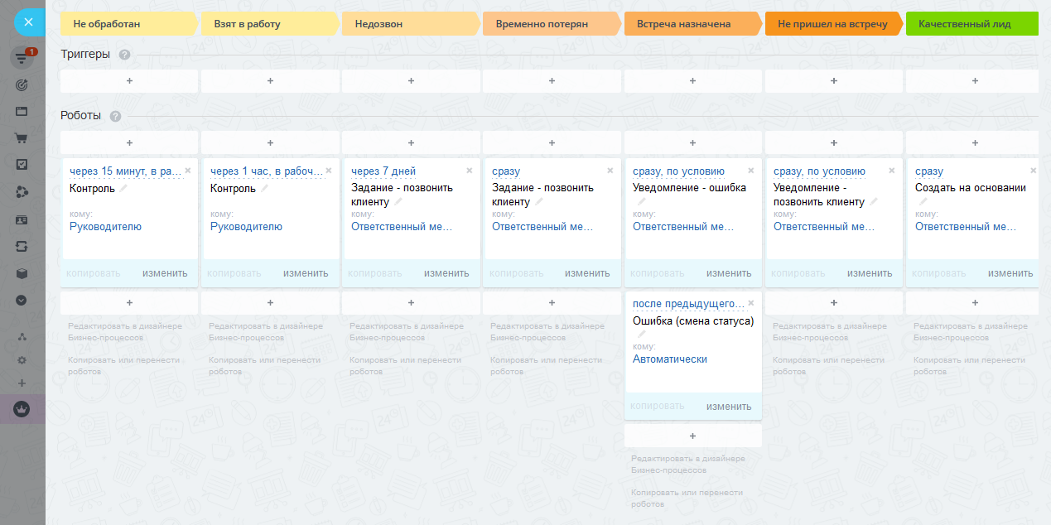Add a trigger in the 'Недозвон' column
The image size is (1051, 525).
411,81
